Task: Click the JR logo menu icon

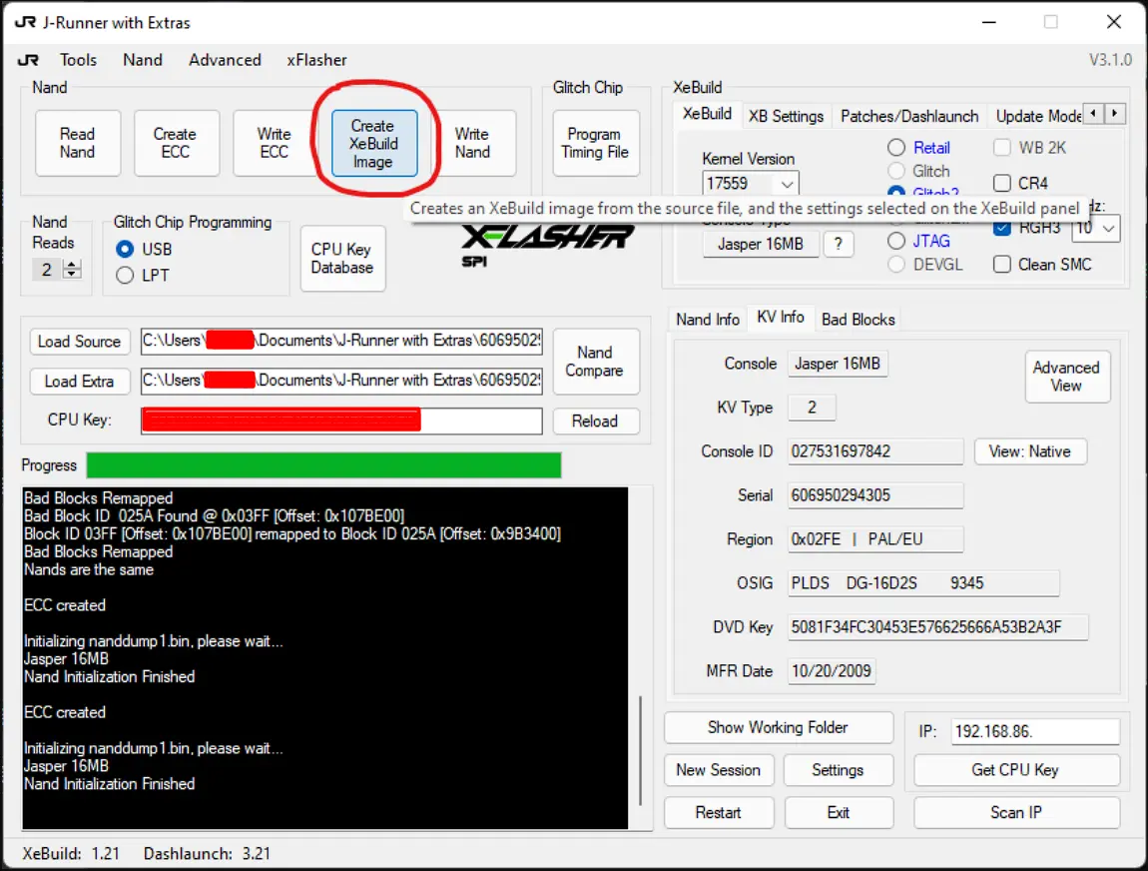Action: [x=28, y=60]
